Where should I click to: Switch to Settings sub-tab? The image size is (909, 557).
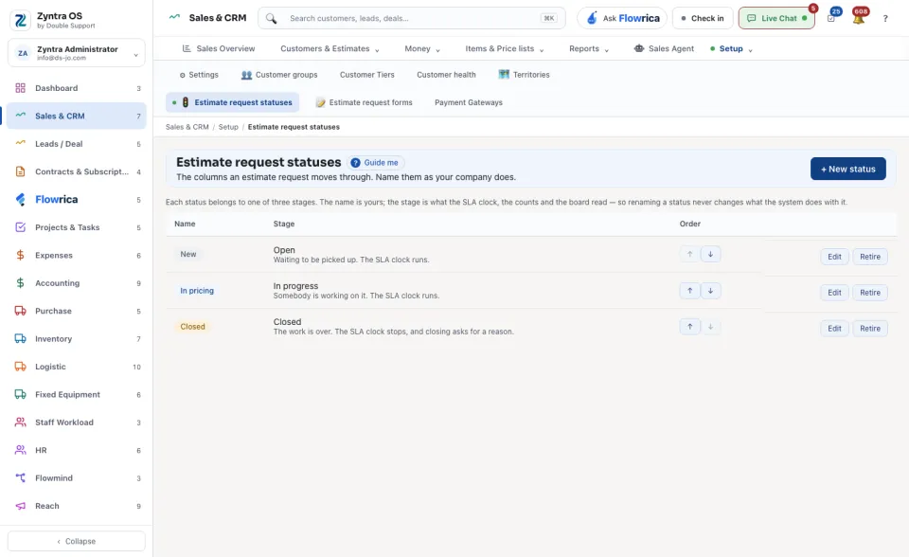[199, 75]
